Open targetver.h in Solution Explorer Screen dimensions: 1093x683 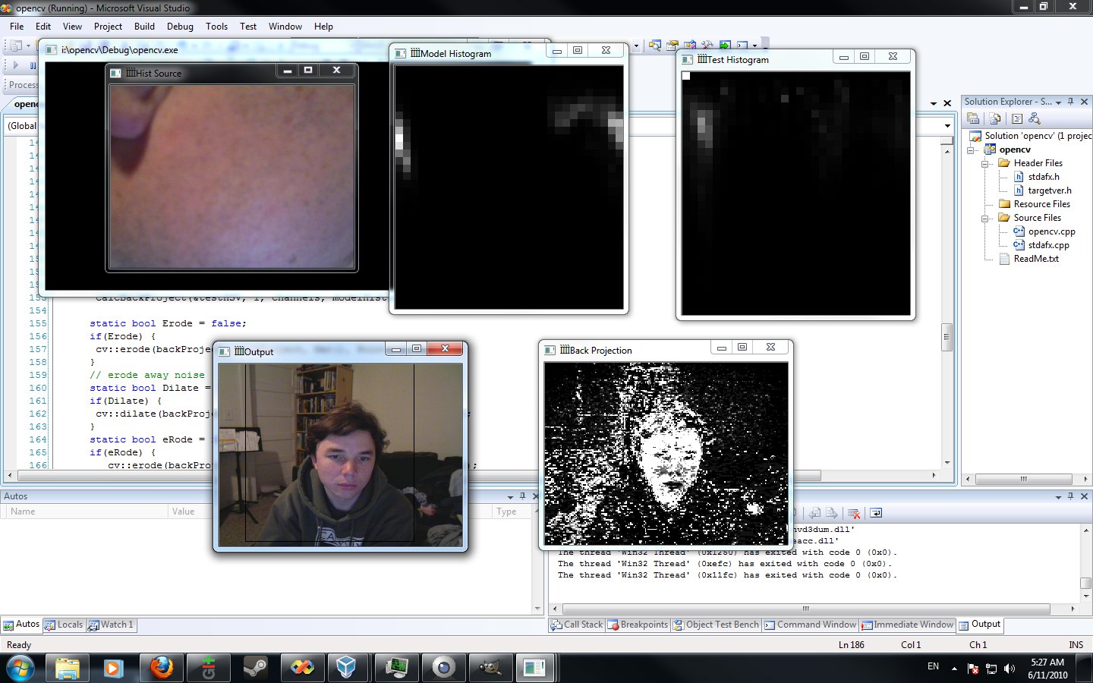coord(1050,190)
